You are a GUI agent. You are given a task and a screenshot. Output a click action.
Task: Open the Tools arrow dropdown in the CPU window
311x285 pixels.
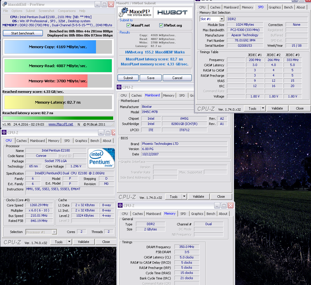tap(69, 242)
